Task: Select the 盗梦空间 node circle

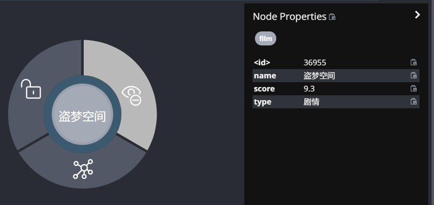Action: pyautogui.click(x=82, y=115)
